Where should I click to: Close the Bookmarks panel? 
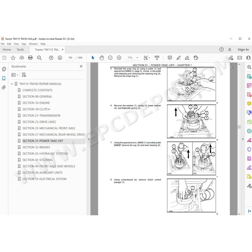pyautogui.click(x=81, y=66)
